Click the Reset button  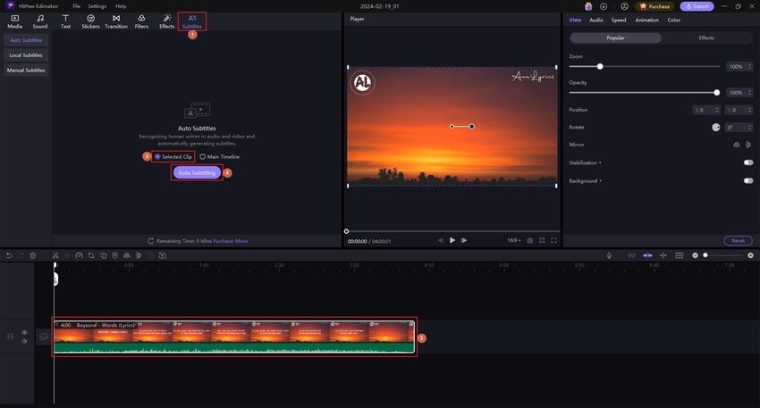click(x=738, y=240)
